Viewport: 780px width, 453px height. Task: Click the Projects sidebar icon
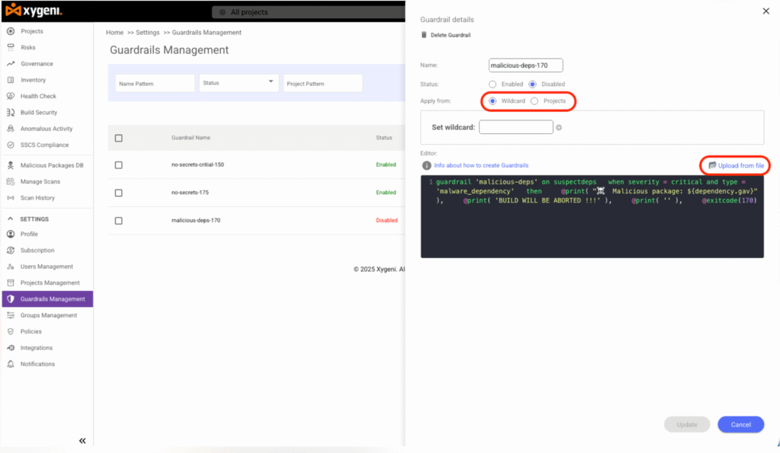[x=11, y=31]
